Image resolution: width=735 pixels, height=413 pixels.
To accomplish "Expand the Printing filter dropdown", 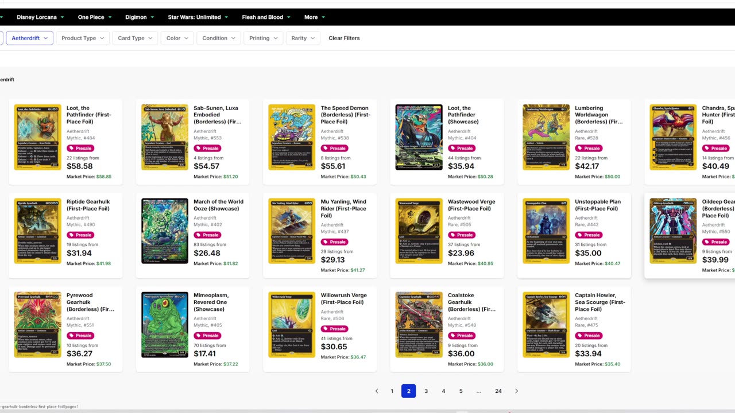I will coord(264,38).
